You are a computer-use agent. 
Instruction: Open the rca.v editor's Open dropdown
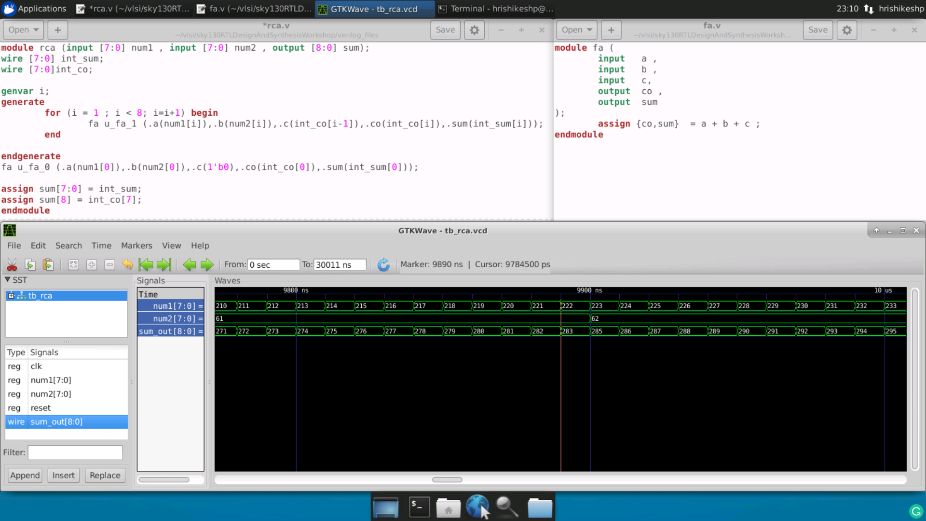(x=23, y=30)
